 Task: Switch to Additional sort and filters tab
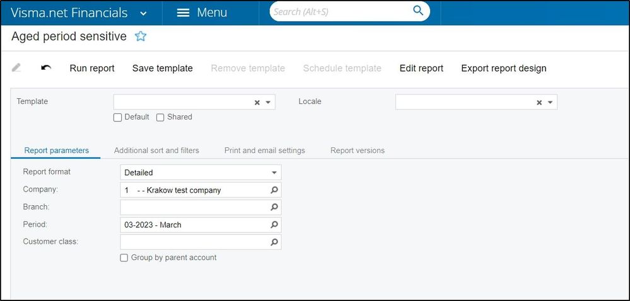pyautogui.click(x=156, y=150)
